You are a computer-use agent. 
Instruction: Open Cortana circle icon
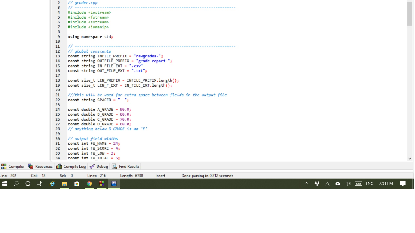point(28,184)
